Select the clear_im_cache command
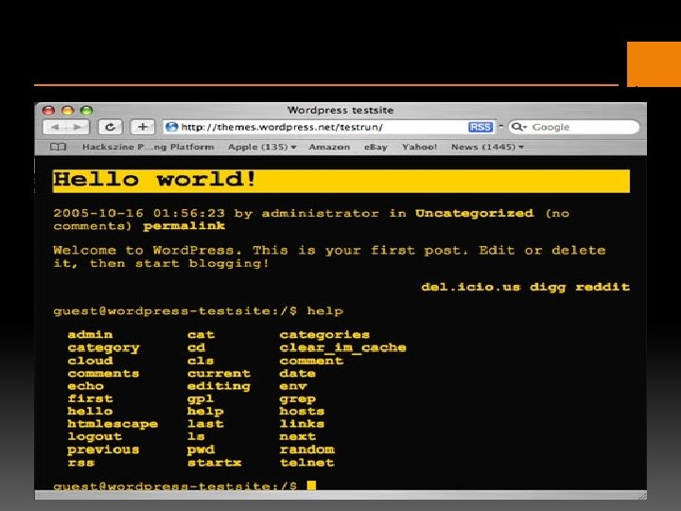 click(x=342, y=347)
